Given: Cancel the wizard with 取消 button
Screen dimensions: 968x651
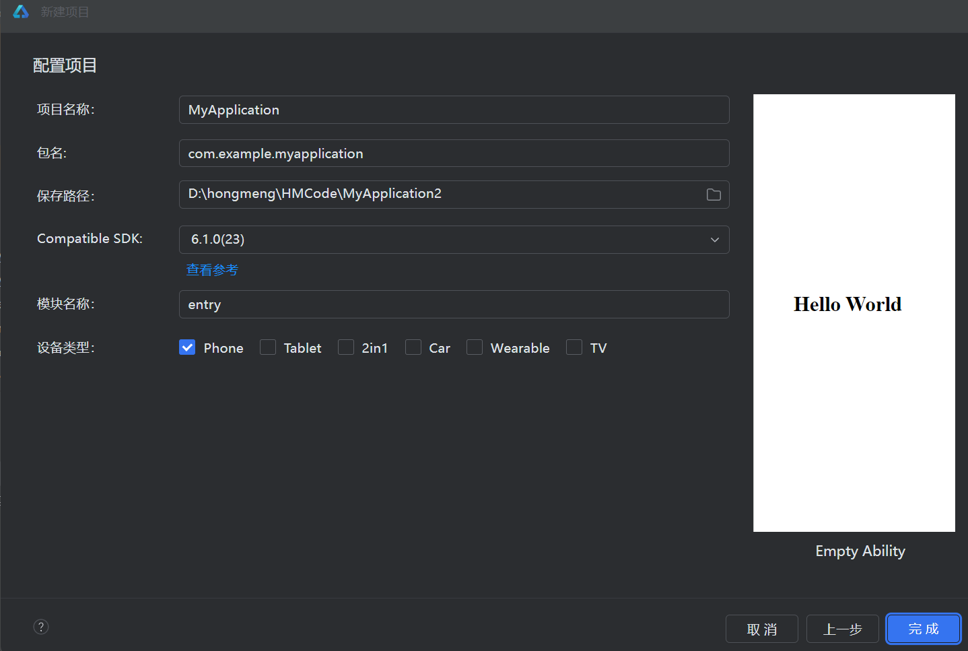Looking at the screenshot, I should pos(762,629).
